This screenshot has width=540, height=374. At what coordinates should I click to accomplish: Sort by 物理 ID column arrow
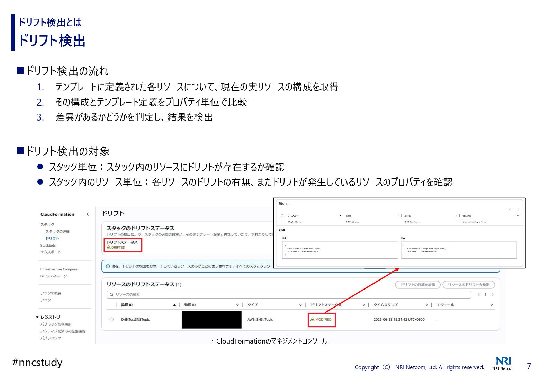pos(237,305)
